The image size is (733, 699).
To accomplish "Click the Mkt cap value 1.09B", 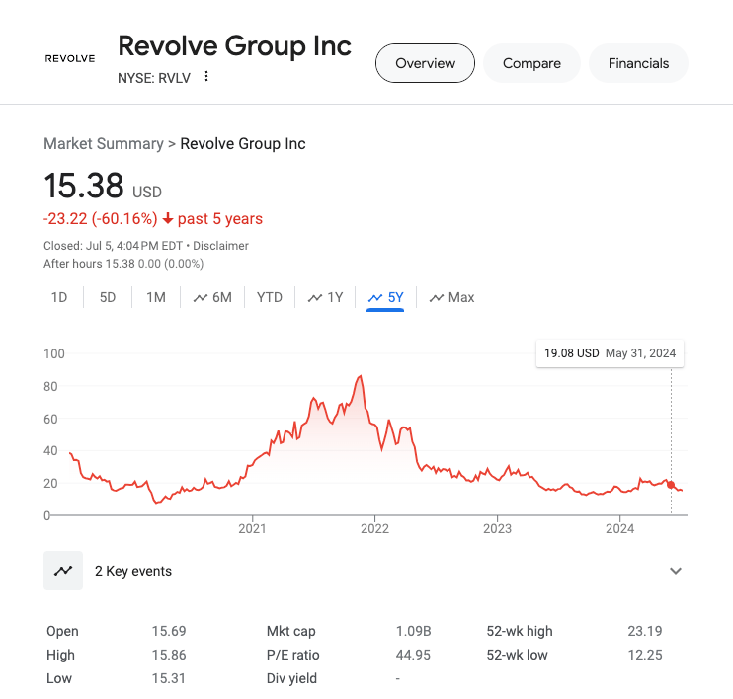I will click(x=413, y=631).
